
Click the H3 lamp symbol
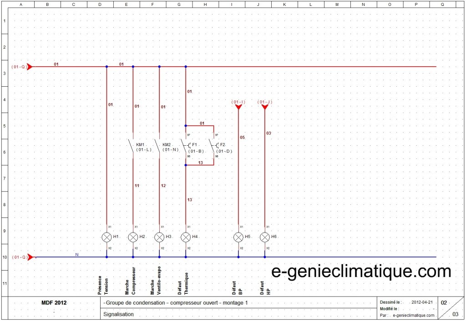(159, 237)
